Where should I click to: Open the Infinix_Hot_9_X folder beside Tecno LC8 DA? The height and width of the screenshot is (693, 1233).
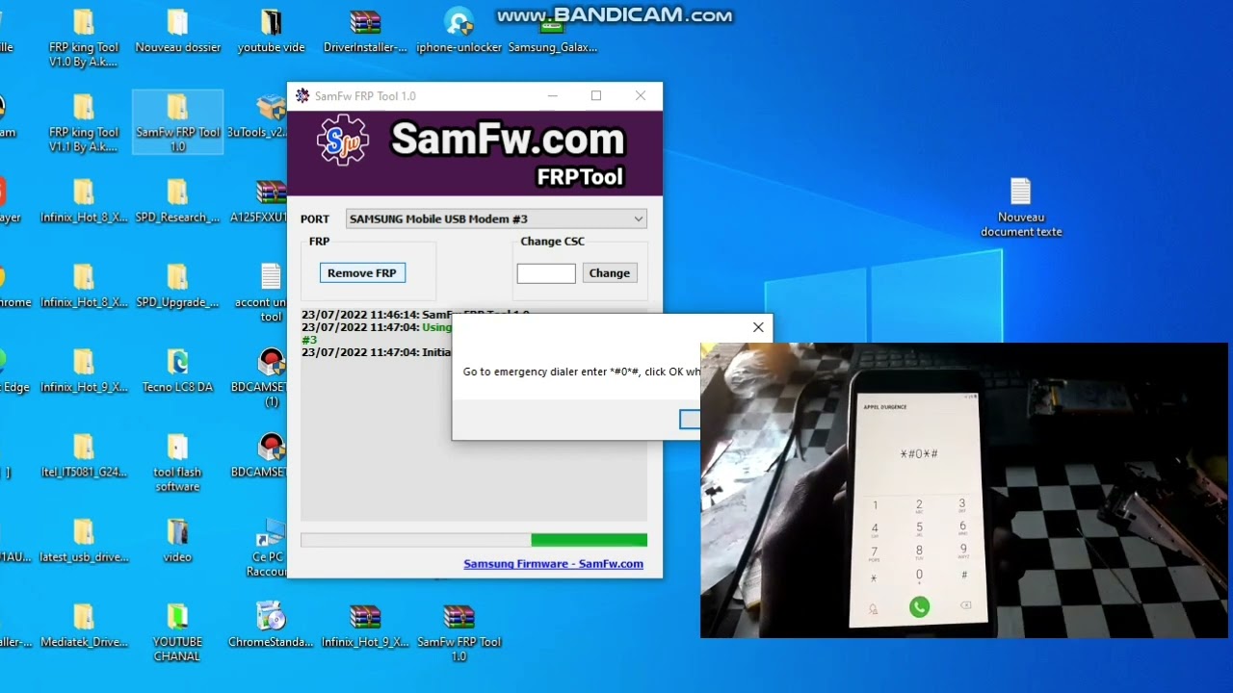[84, 371]
